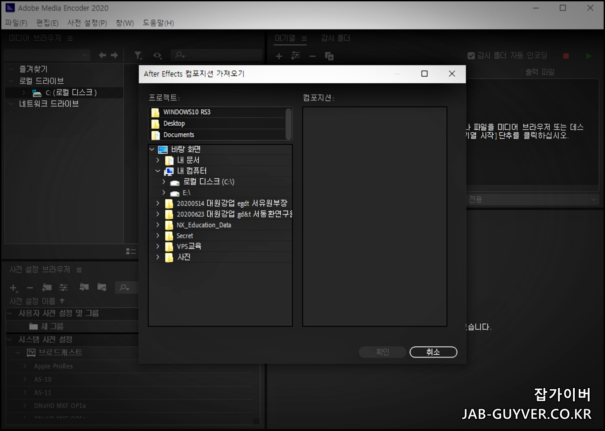Viewport: 605px width, 431px height.
Task: Click the Media Browser forward arrow
Action: [x=114, y=55]
